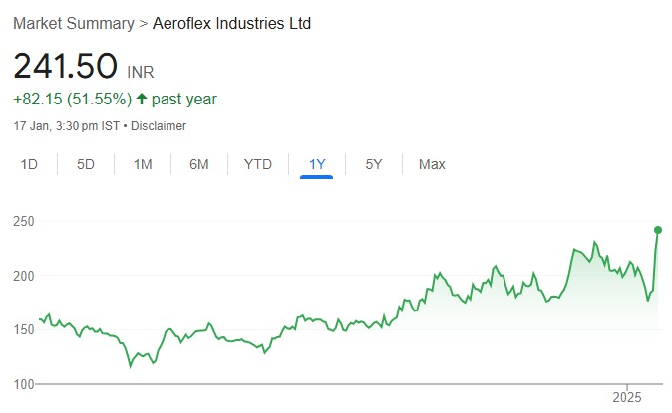Image resolution: width=672 pixels, height=413 pixels.
Task: Click the INR currency label
Action: (141, 73)
